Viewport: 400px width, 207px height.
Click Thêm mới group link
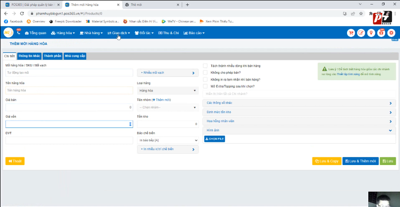(161, 100)
